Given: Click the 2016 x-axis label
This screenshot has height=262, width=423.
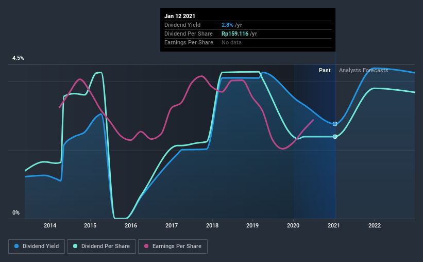Looking at the screenshot, I should [x=131, y=225].
